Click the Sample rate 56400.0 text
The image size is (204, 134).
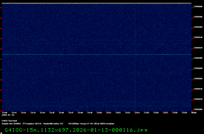(x=11, y=124)
